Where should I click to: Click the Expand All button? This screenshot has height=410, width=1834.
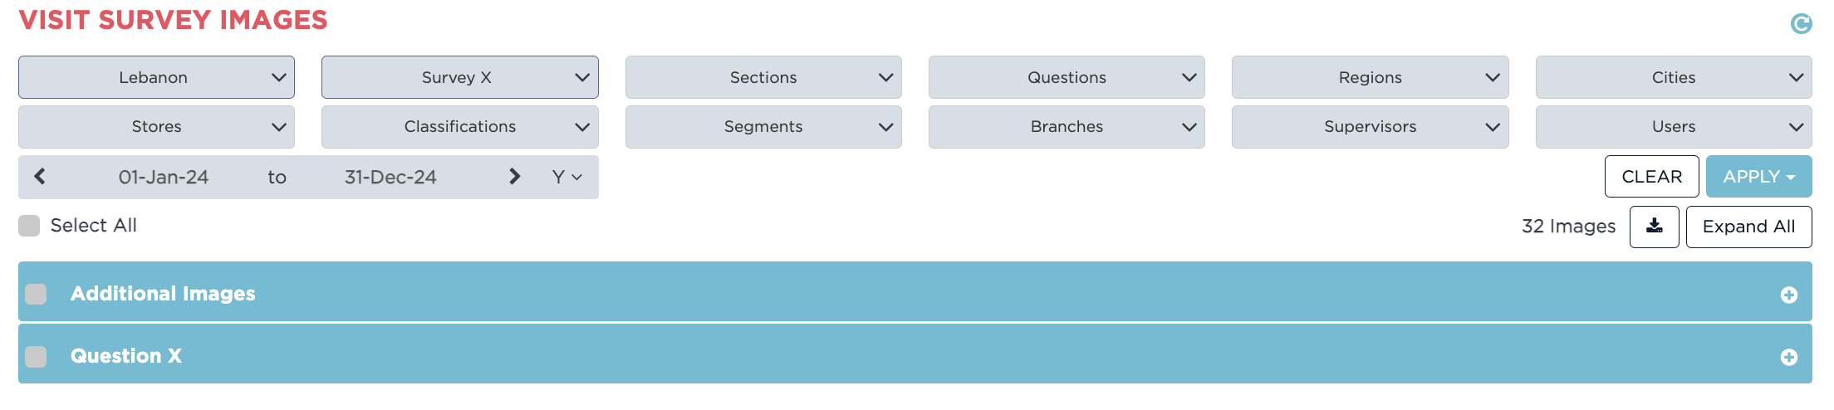pos(1748,227)
